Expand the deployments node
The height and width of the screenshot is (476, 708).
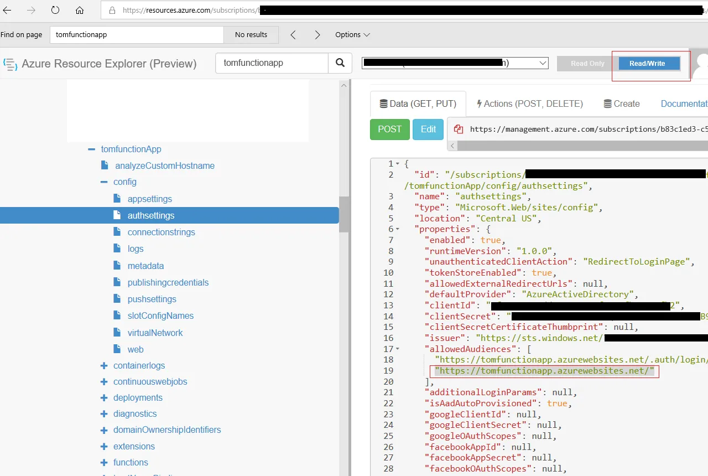[104, 398]
